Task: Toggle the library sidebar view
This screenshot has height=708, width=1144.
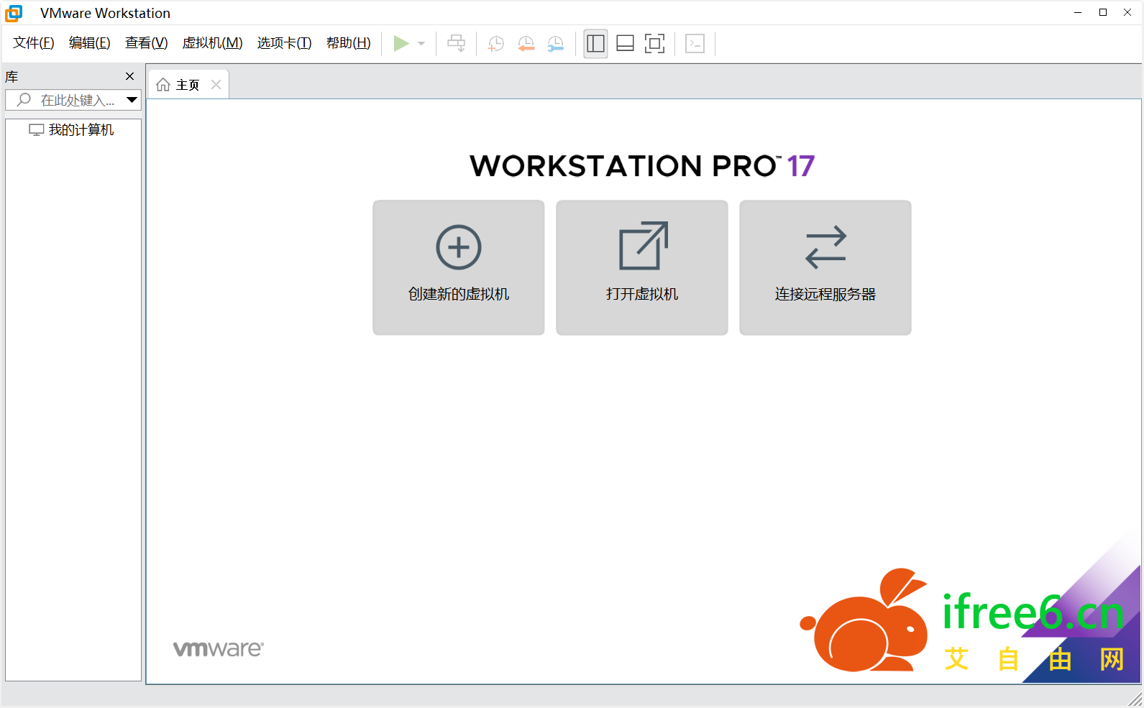Action: click(595, 44)
